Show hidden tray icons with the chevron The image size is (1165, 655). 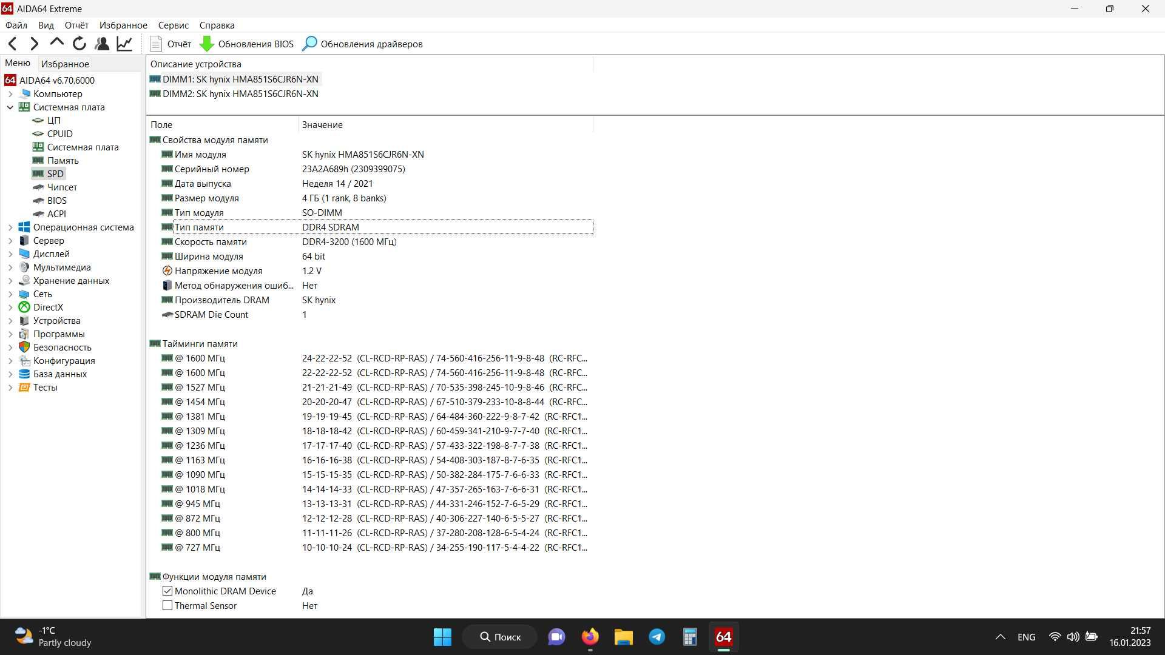tap(1001, 637)
